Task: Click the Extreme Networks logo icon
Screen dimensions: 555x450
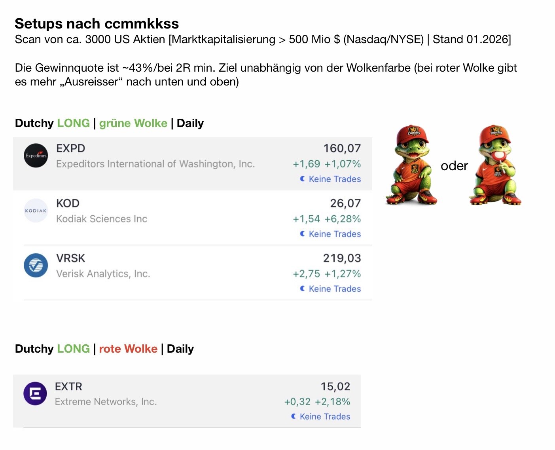Action: click(35, 393)
